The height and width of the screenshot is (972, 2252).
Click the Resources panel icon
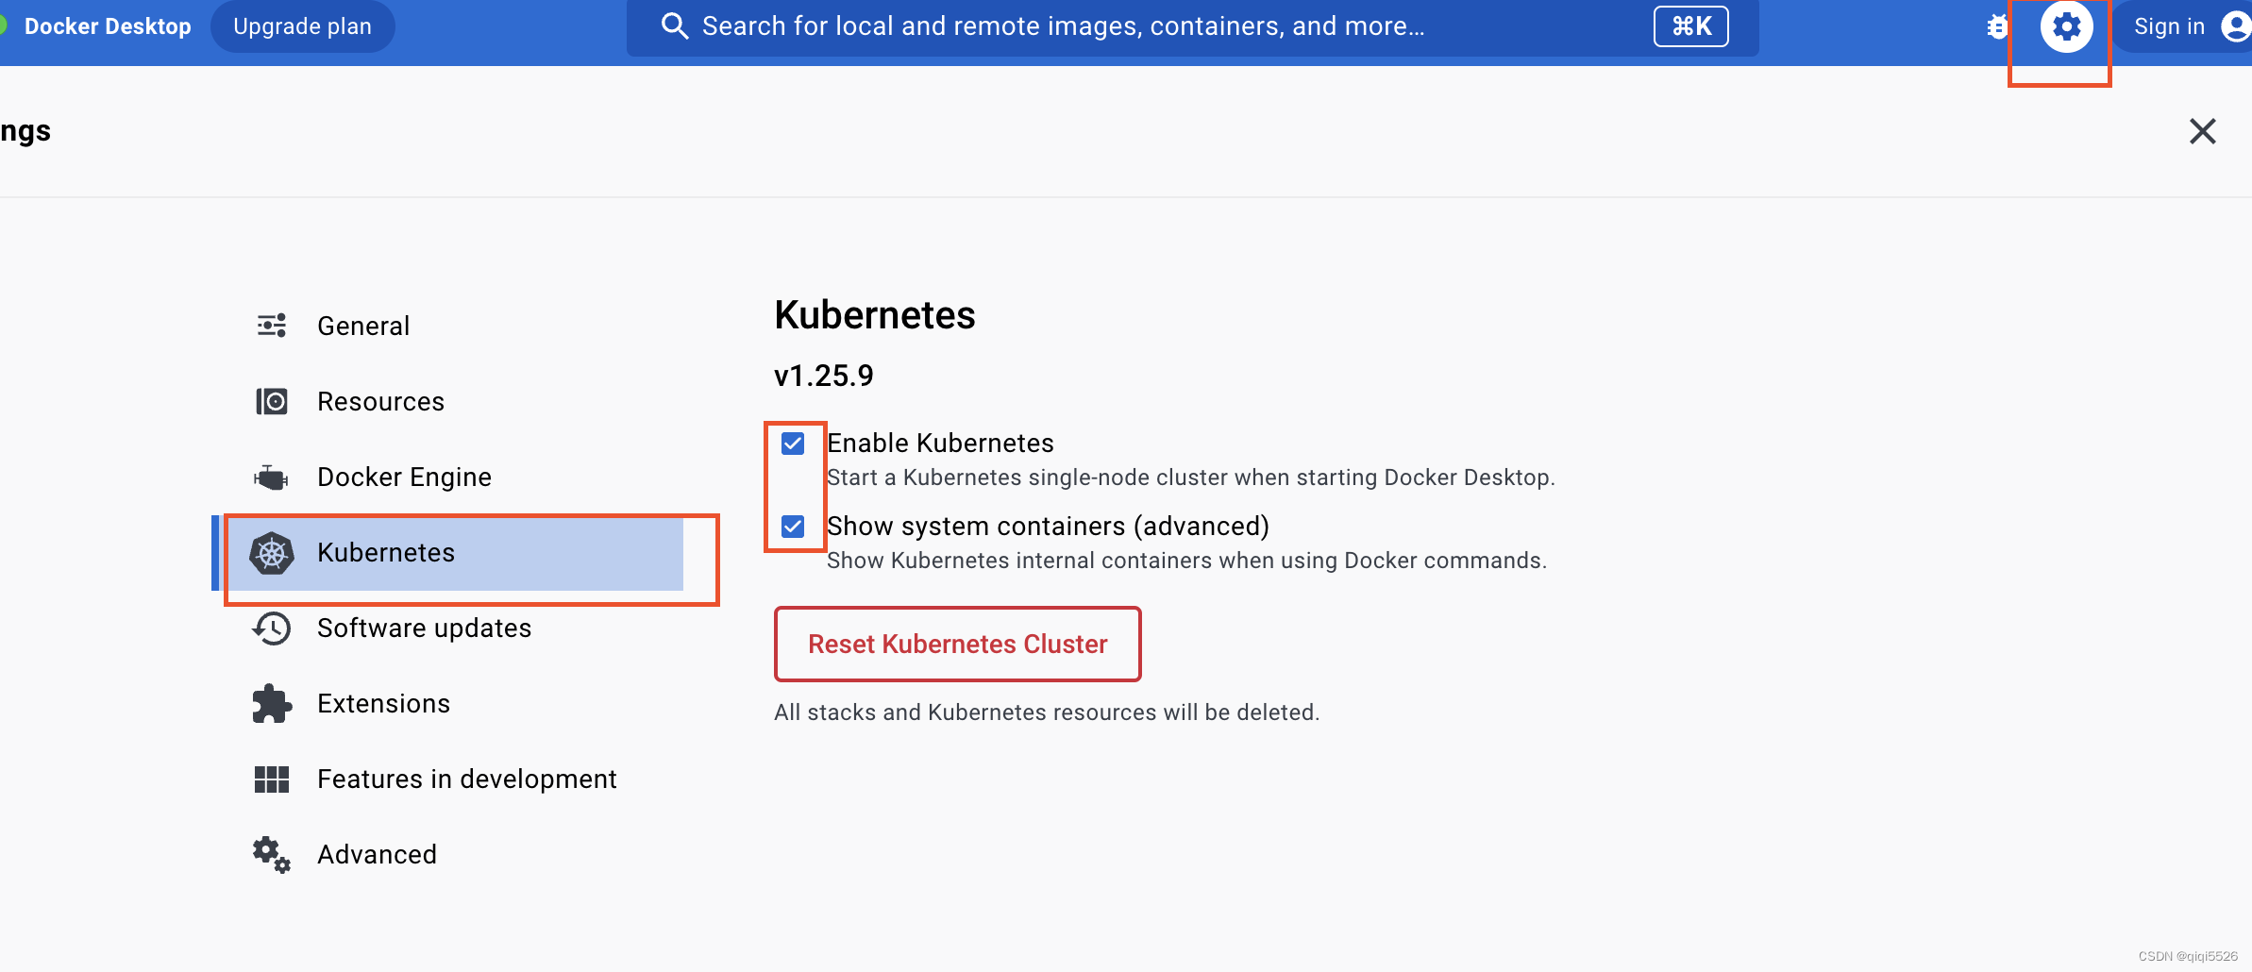271,401
